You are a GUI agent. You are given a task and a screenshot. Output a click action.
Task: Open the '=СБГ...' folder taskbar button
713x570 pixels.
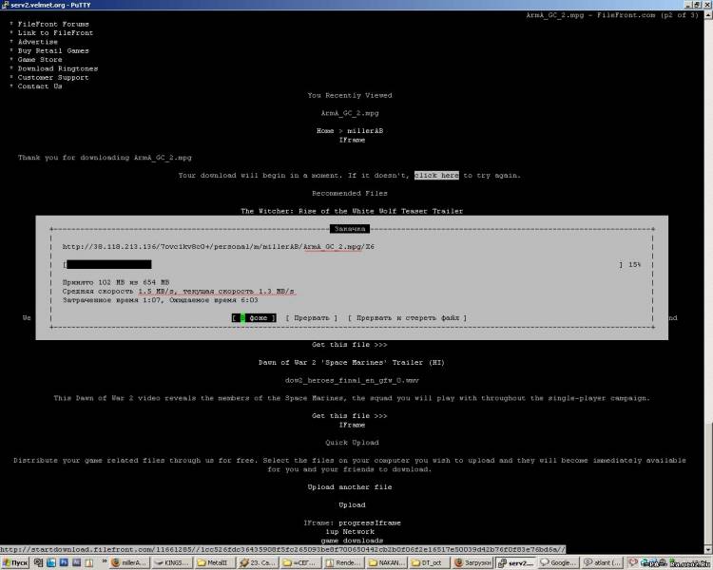pos(299,562)
